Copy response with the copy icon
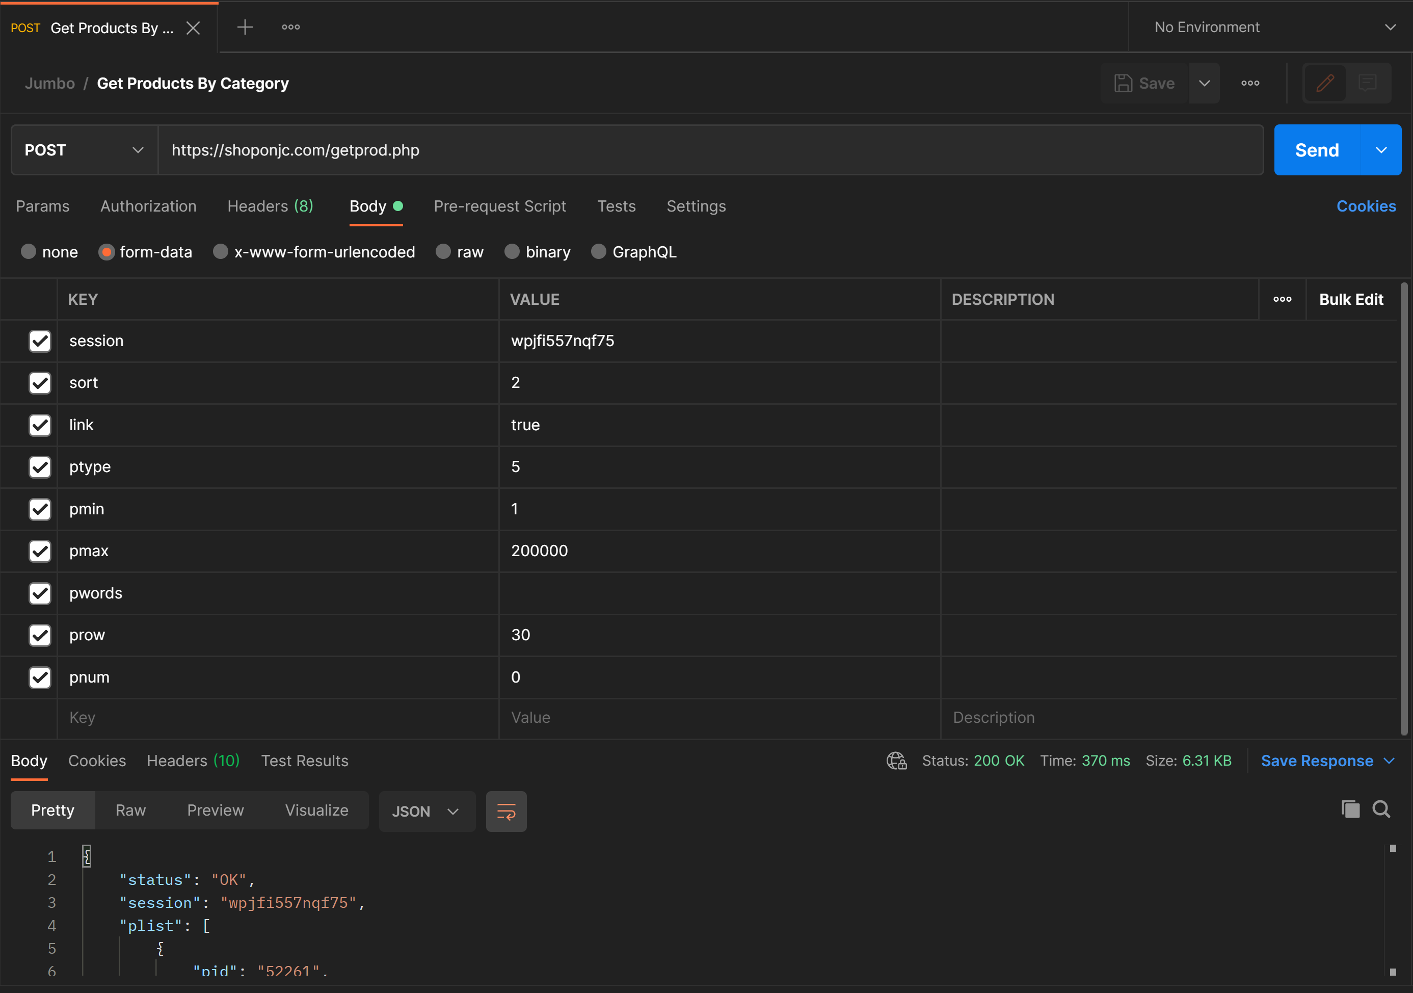This screenshot has height=993, width=1413. click(1351, 809)
